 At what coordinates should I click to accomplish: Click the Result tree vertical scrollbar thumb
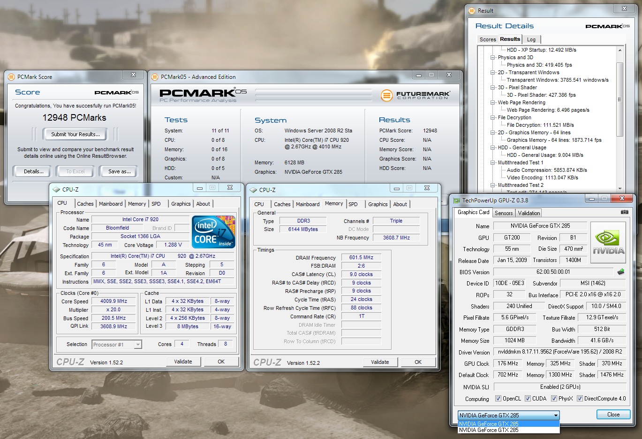(x=619, y=99)
